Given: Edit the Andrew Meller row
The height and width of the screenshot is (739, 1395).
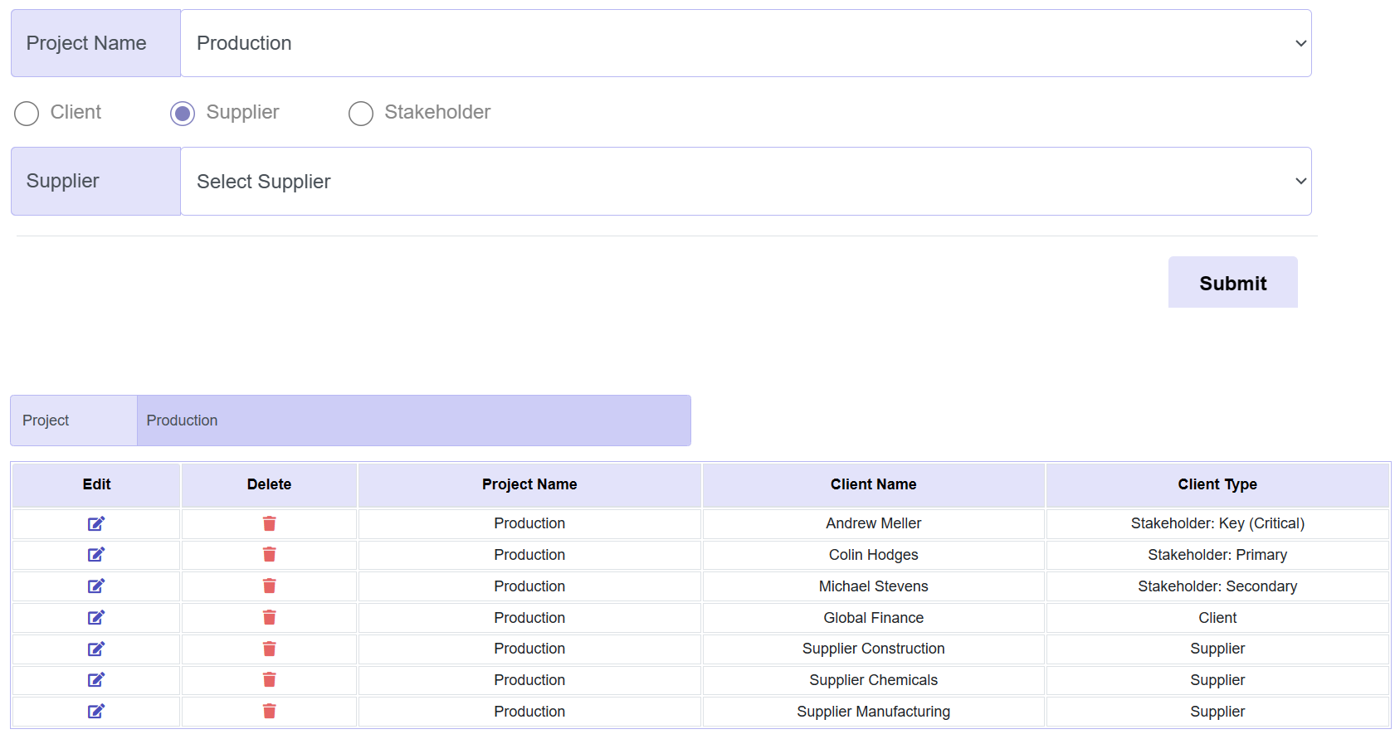Looking at the screenshot, I should pyautogui.click(x=96, y=523).
